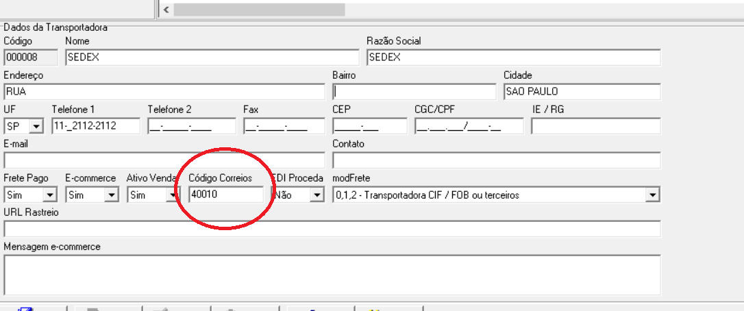Click the 'Razão Social' label
This screenshot has width=744, height=311.
[394, 41]
